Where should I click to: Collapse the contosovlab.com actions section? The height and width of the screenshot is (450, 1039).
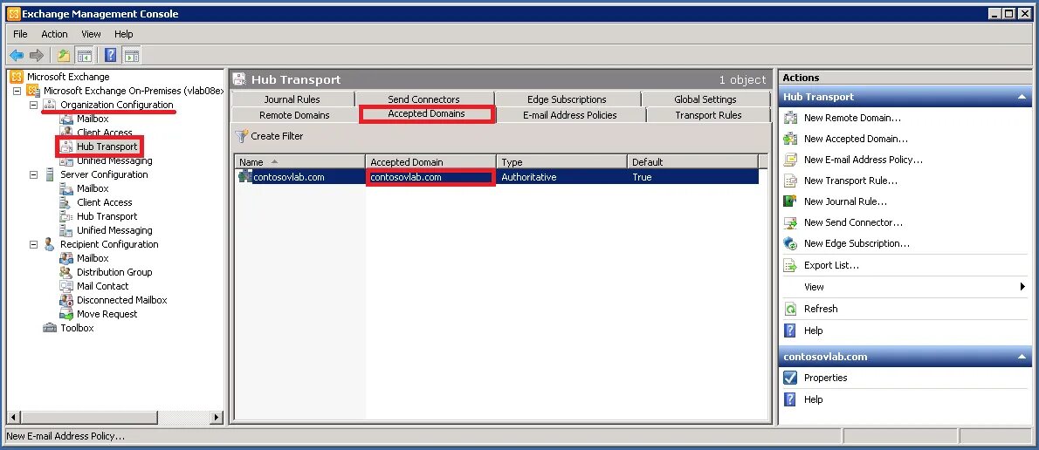pos(1022,357)
